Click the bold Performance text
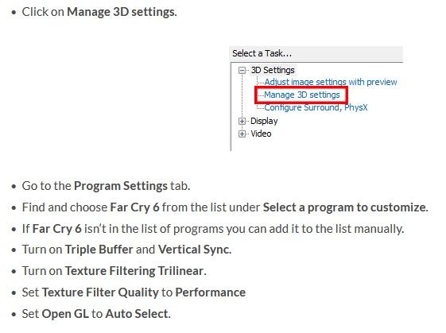The image size is (446, 333). point(211,292)
